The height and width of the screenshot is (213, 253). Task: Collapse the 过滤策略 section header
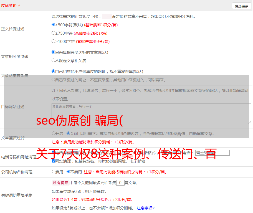point(11,6)
